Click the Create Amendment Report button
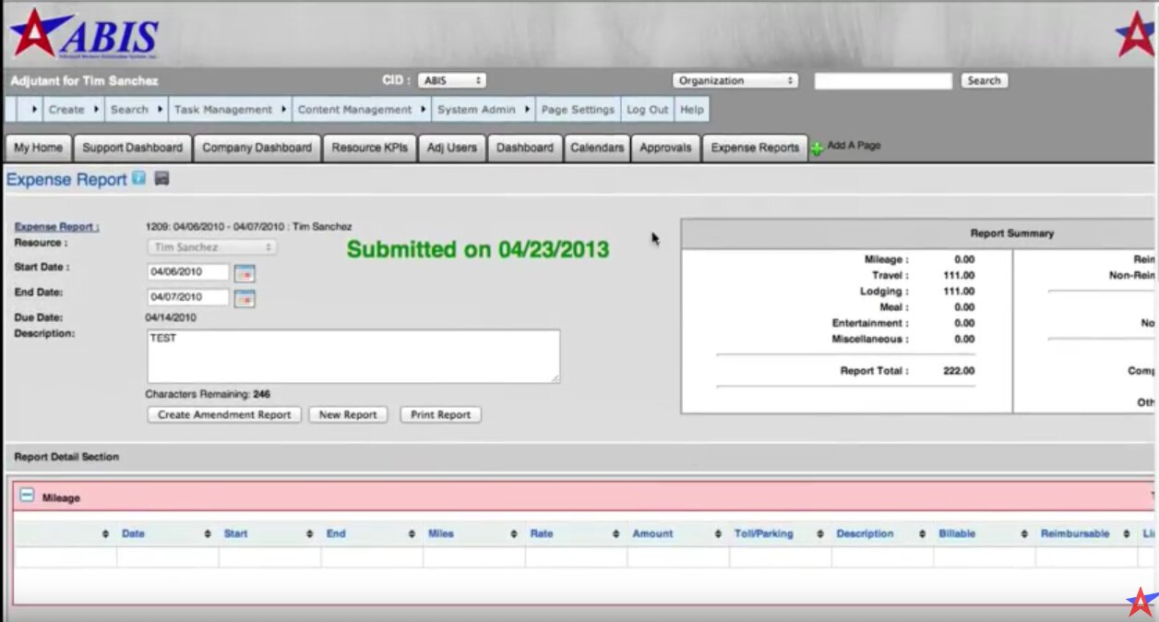This screenshot has width=1159, height=622. pyautogui.click(x=224, y=415)
